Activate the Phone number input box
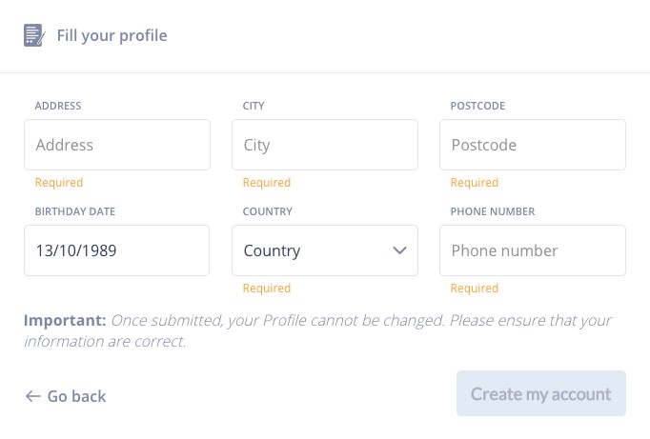Image resolution: width=650 pixels, height=439 pixels. tap(533, 250)
